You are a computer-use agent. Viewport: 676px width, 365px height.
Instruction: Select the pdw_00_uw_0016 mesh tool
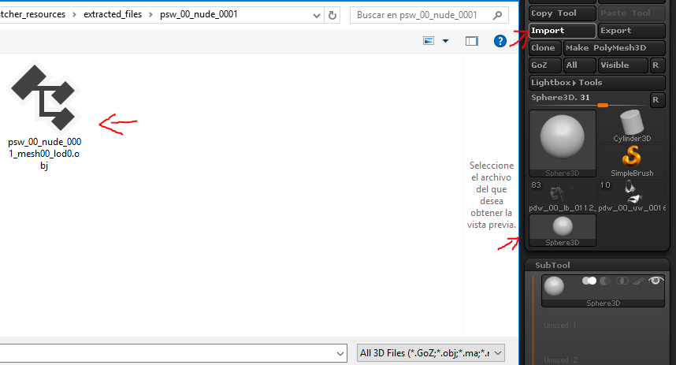tap(632, 194)
